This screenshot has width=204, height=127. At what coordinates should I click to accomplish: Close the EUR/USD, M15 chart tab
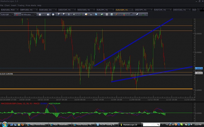pyautogui.click(x=17, y=10)
